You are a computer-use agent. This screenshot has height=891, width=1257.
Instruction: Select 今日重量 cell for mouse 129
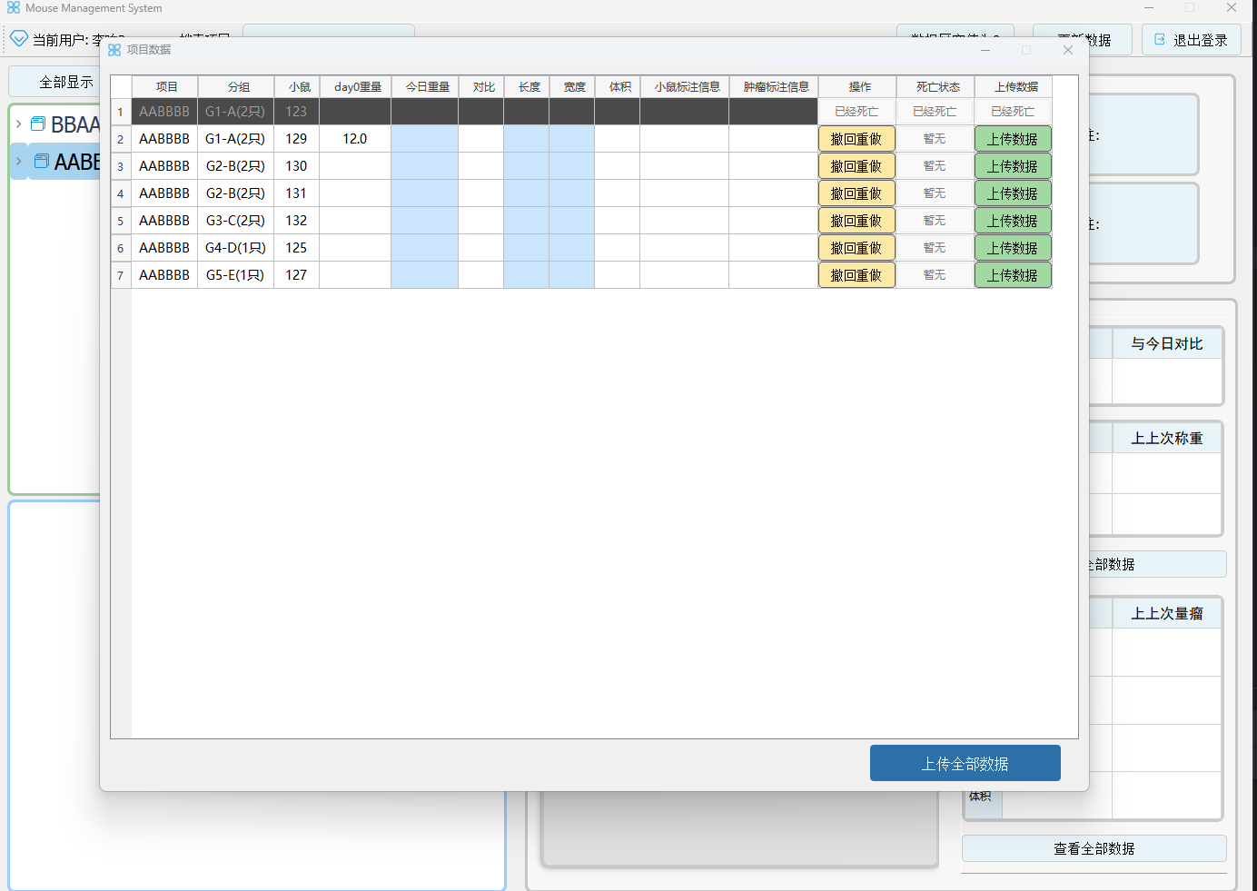(x=424, y=139)
